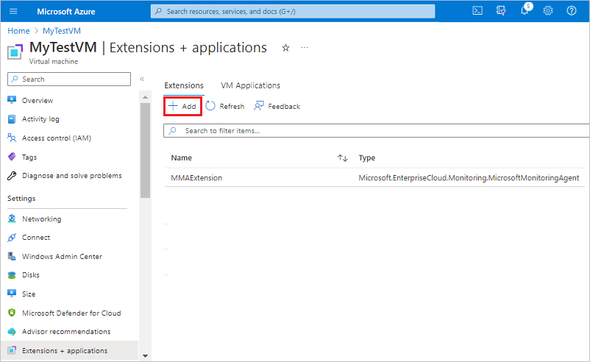Image resolution: width=590 pixels, height=362 pixels.
Task: Click the Tags purple tag icon
Action: [12, 157]
